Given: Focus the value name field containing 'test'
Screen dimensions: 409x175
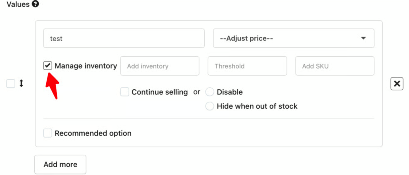Looking at the screenshot, I should [124, 38].
